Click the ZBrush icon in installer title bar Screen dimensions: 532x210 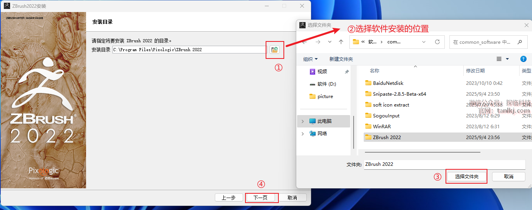(7, 6)
